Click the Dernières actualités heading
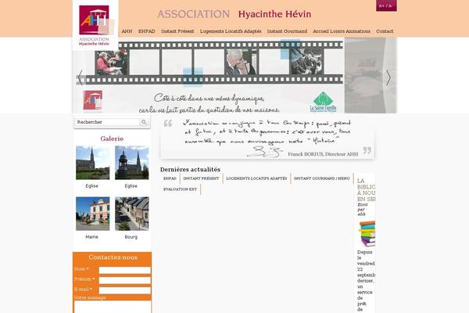469x313 pixels. pyautogui.click(x=190, y=170)
